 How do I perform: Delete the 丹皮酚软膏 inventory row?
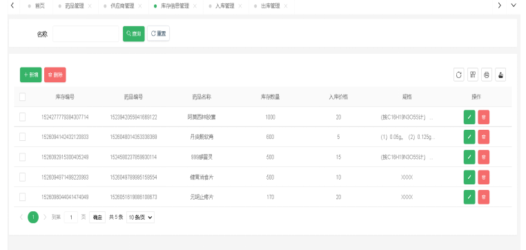484,137
